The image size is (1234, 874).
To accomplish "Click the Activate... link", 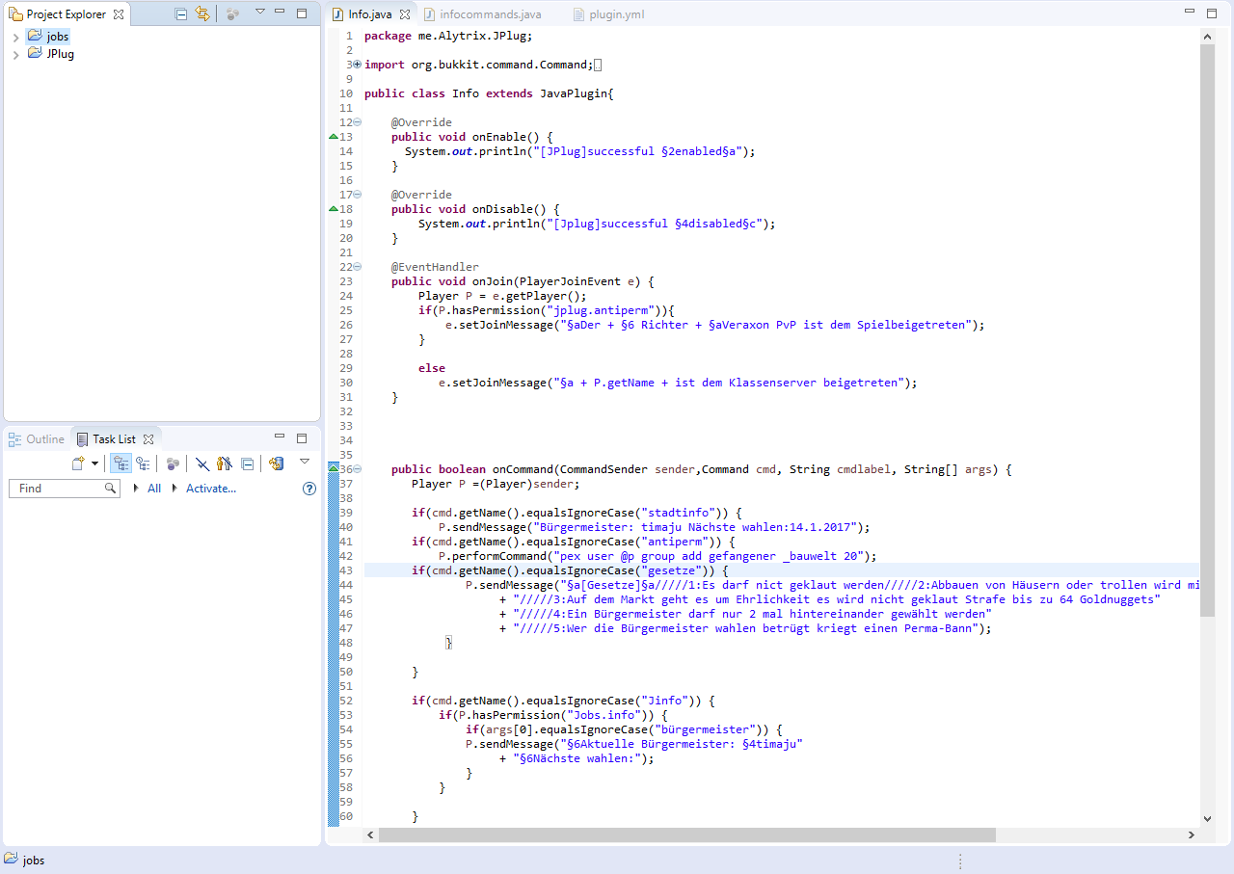I will click(211, 489).
